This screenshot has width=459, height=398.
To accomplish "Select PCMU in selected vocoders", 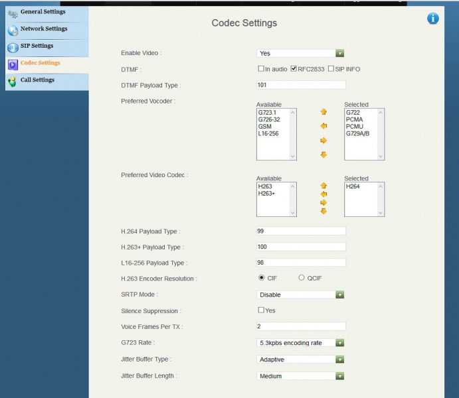I will [x=355, y=127].
